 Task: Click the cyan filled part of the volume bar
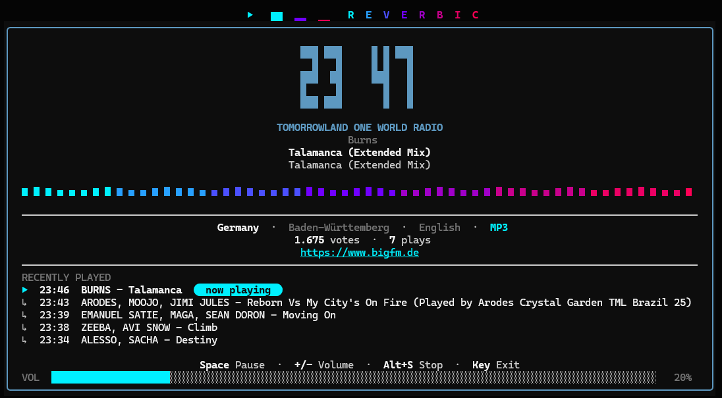[x=111, y=378]
